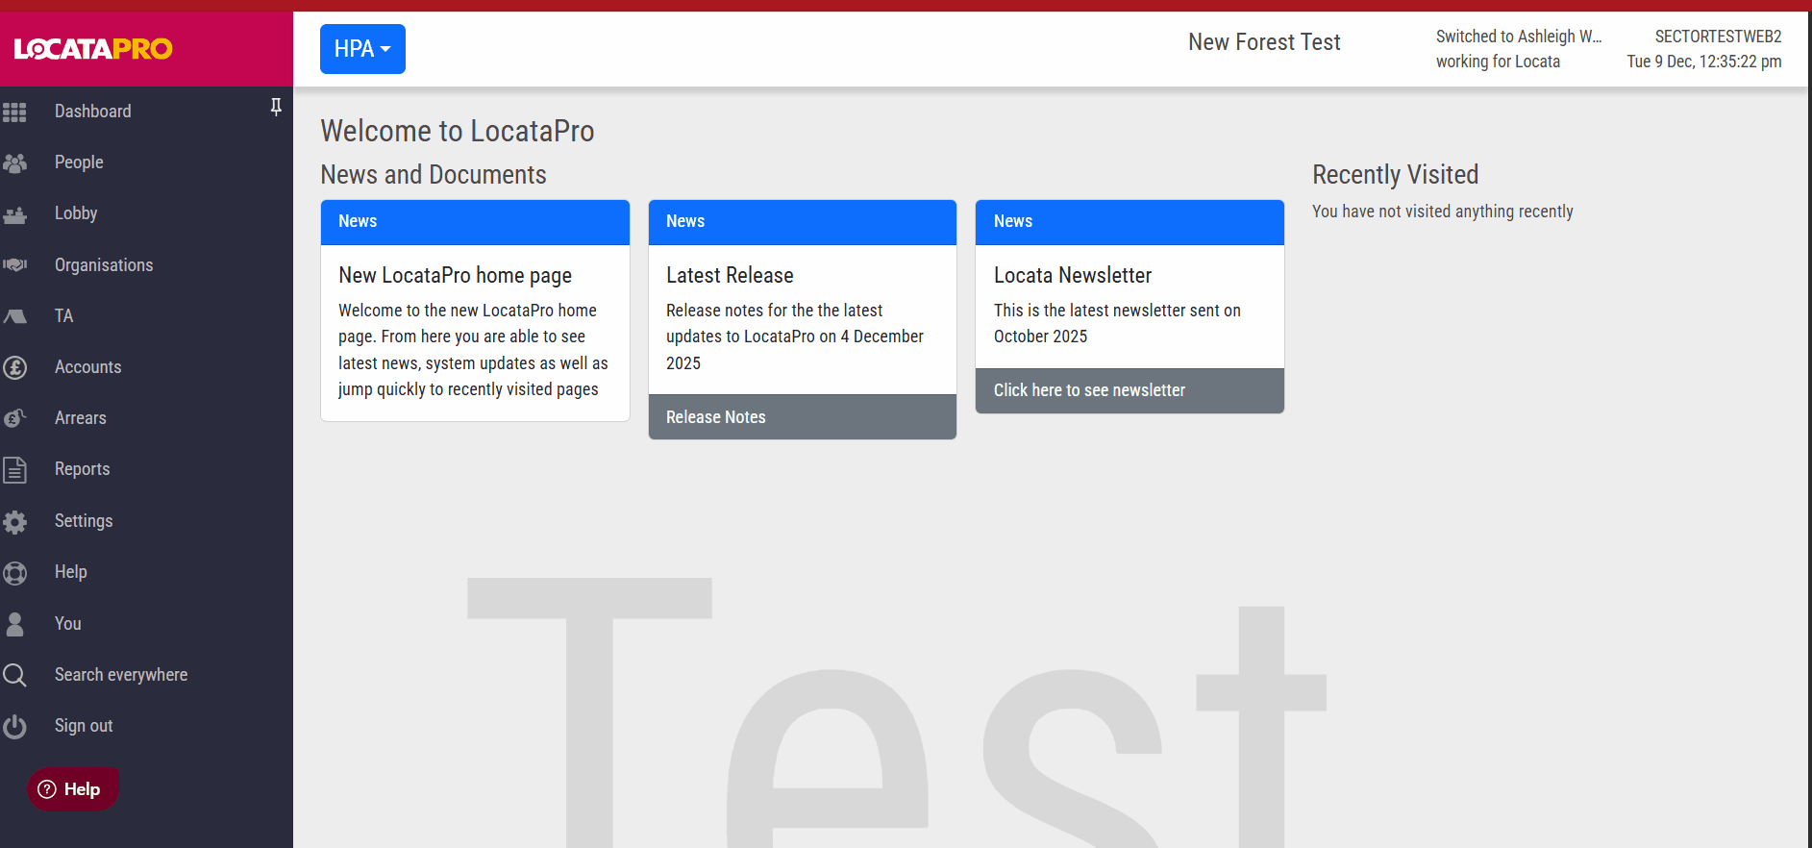Click the News and Documents heading
1812x848 pixels.
pyautogui.click(x=434, y=175)
